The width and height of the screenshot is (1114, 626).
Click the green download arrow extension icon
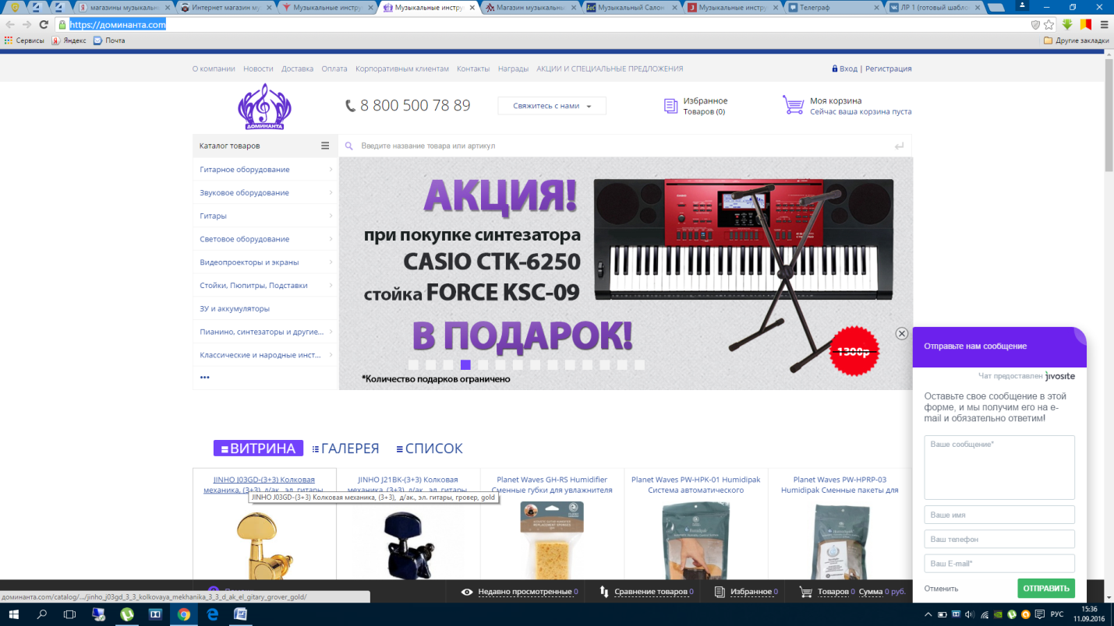click(1067, 24)
